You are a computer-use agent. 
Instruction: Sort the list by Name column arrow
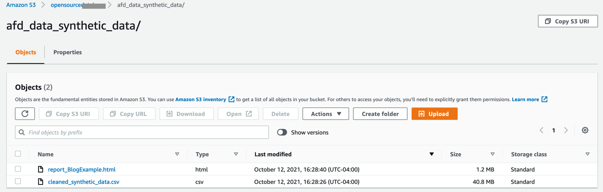point(177,154)
